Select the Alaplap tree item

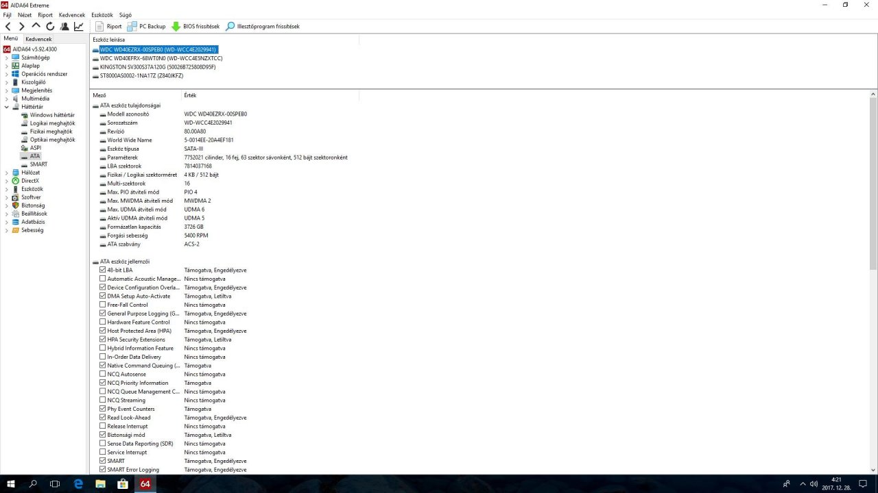point(30,66)
